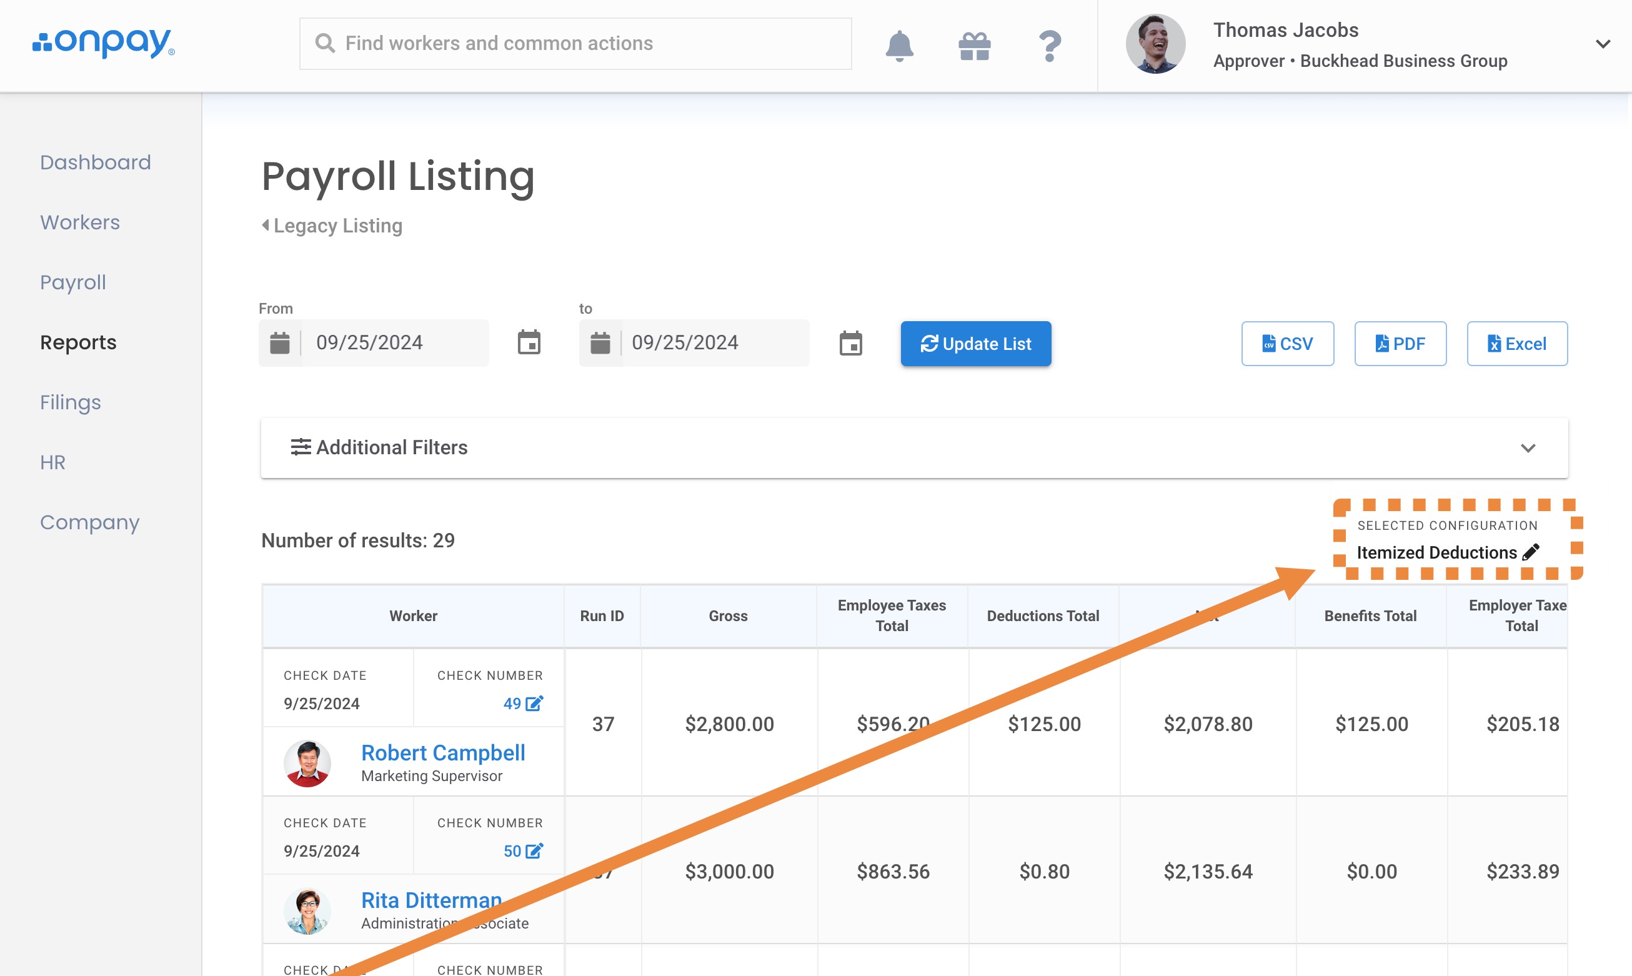
Task: Open the to date picker calendar
Action: pyautogui.click(x=851, y=342)
